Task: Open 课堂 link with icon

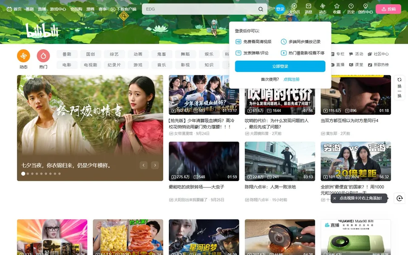Action: tap(356, 65)
